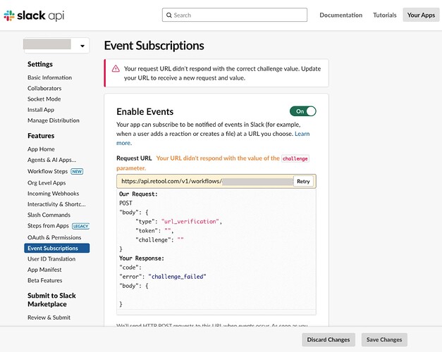This screenshot has height=352, width=442.
Task: Click the LEGACY badge beside Steps from Apps
Action: point(80,226)
